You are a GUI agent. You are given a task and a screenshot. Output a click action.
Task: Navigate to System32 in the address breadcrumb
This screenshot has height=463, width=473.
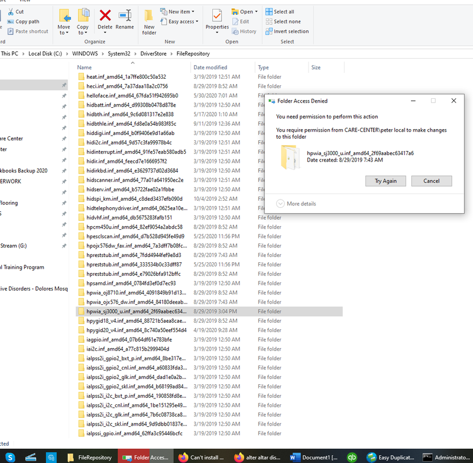point(118,53)
